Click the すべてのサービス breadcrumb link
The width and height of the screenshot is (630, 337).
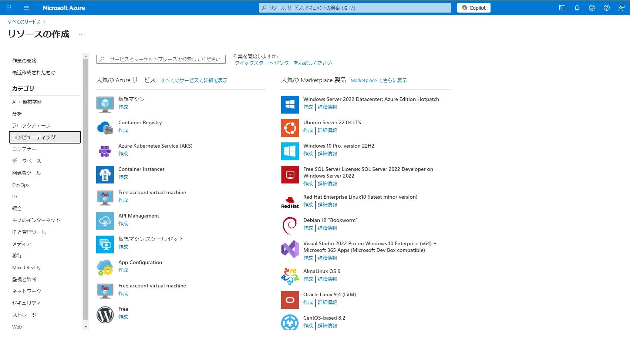coord(24,22)
